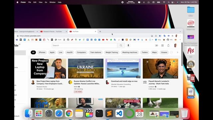This screenshot has height=120, width=213.
Task: Open the YouTube Create video icon
Action: pos(157,45)
